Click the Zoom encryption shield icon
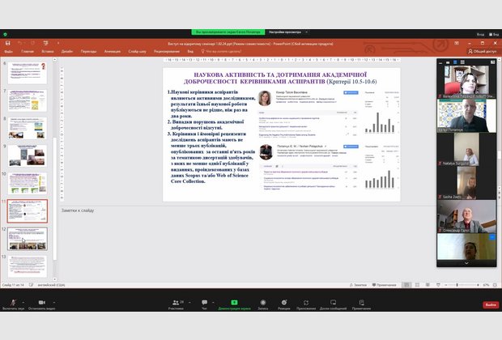This screenshot has height=340, width=502. (x=5, y=34)
